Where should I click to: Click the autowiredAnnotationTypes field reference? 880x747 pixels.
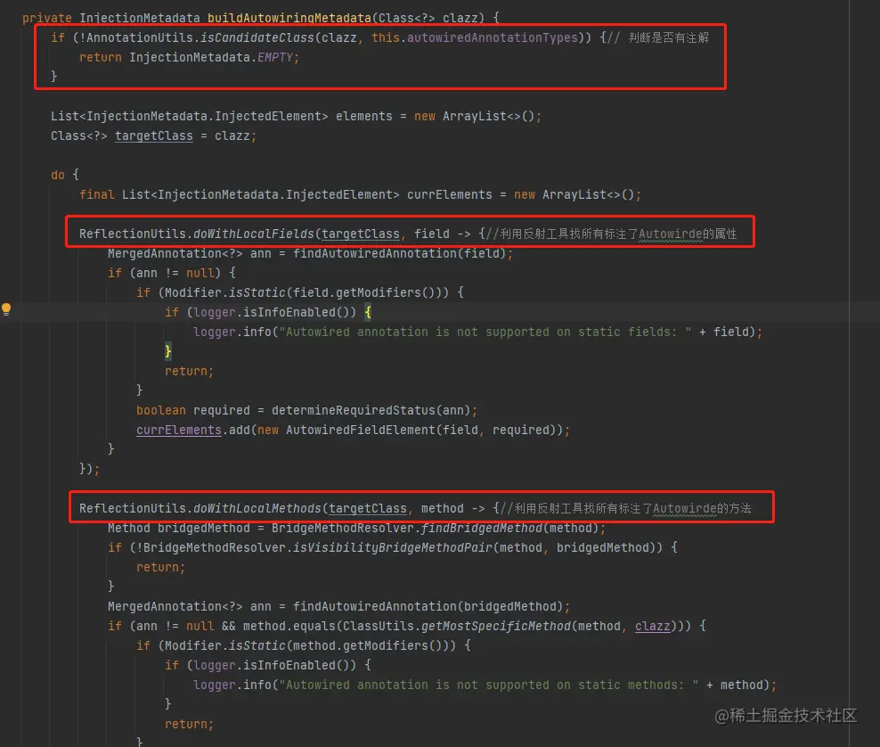493,37
